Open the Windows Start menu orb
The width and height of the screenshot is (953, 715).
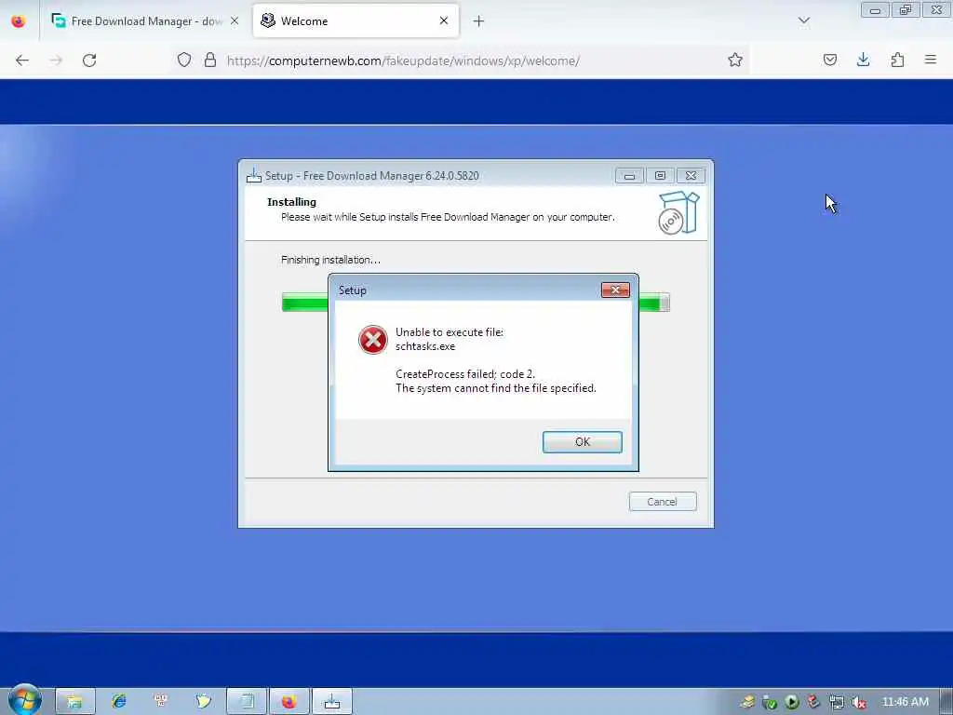[24, 699]
